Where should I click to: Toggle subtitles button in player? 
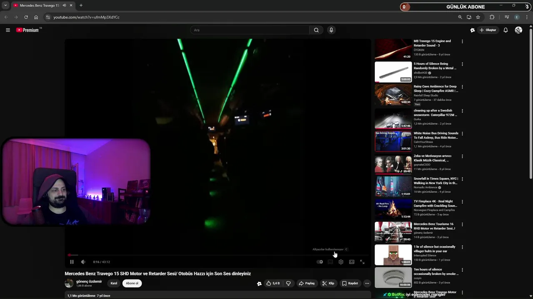[x=330, y=262]
